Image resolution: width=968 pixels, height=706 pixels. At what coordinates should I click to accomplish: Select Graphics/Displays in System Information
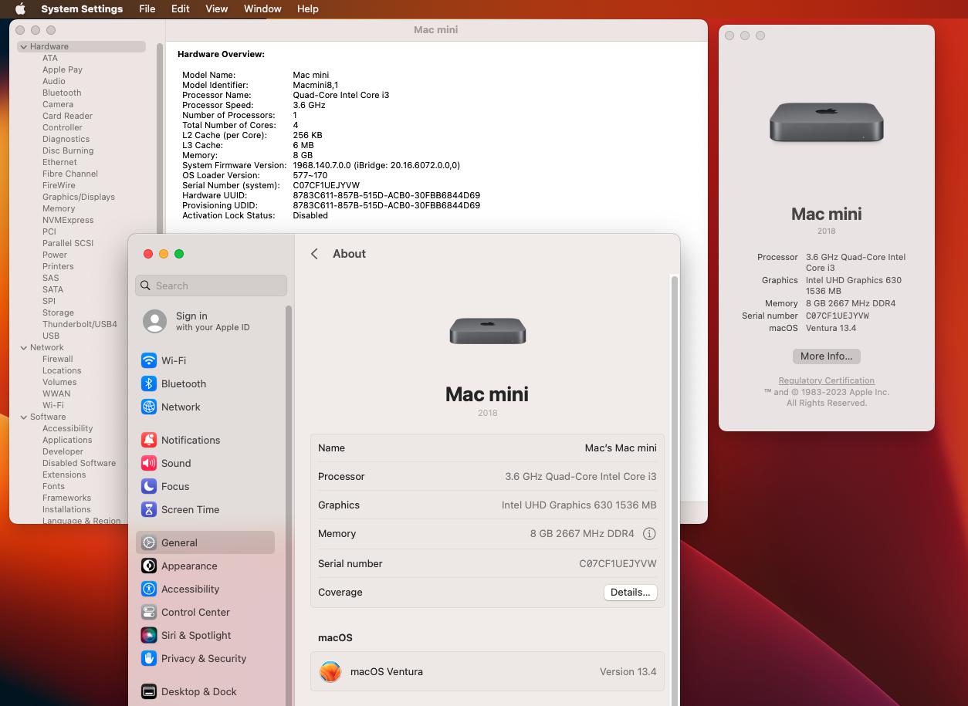coord(79,197)
